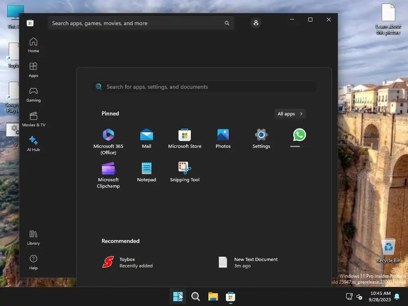Maximize the Microsoft Store window

pyautogui.click(x=310, y=20)
